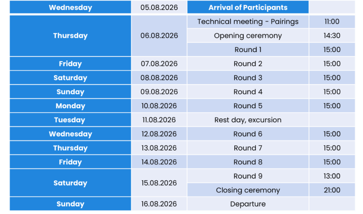Click the 13:00 time for Round 9
Viewport: 363px width, 214px height.
[332, 176]
